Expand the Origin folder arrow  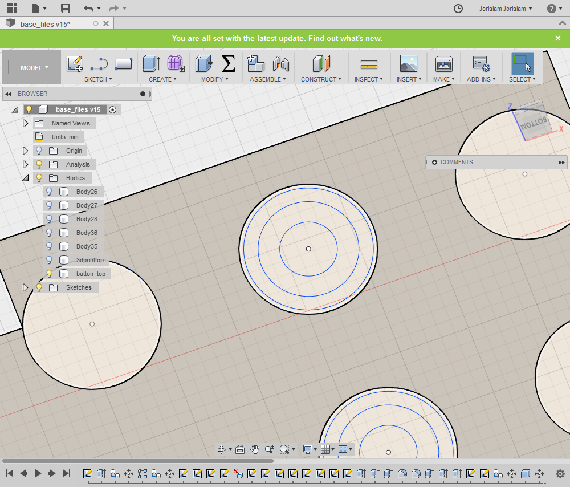click(25, 151)
